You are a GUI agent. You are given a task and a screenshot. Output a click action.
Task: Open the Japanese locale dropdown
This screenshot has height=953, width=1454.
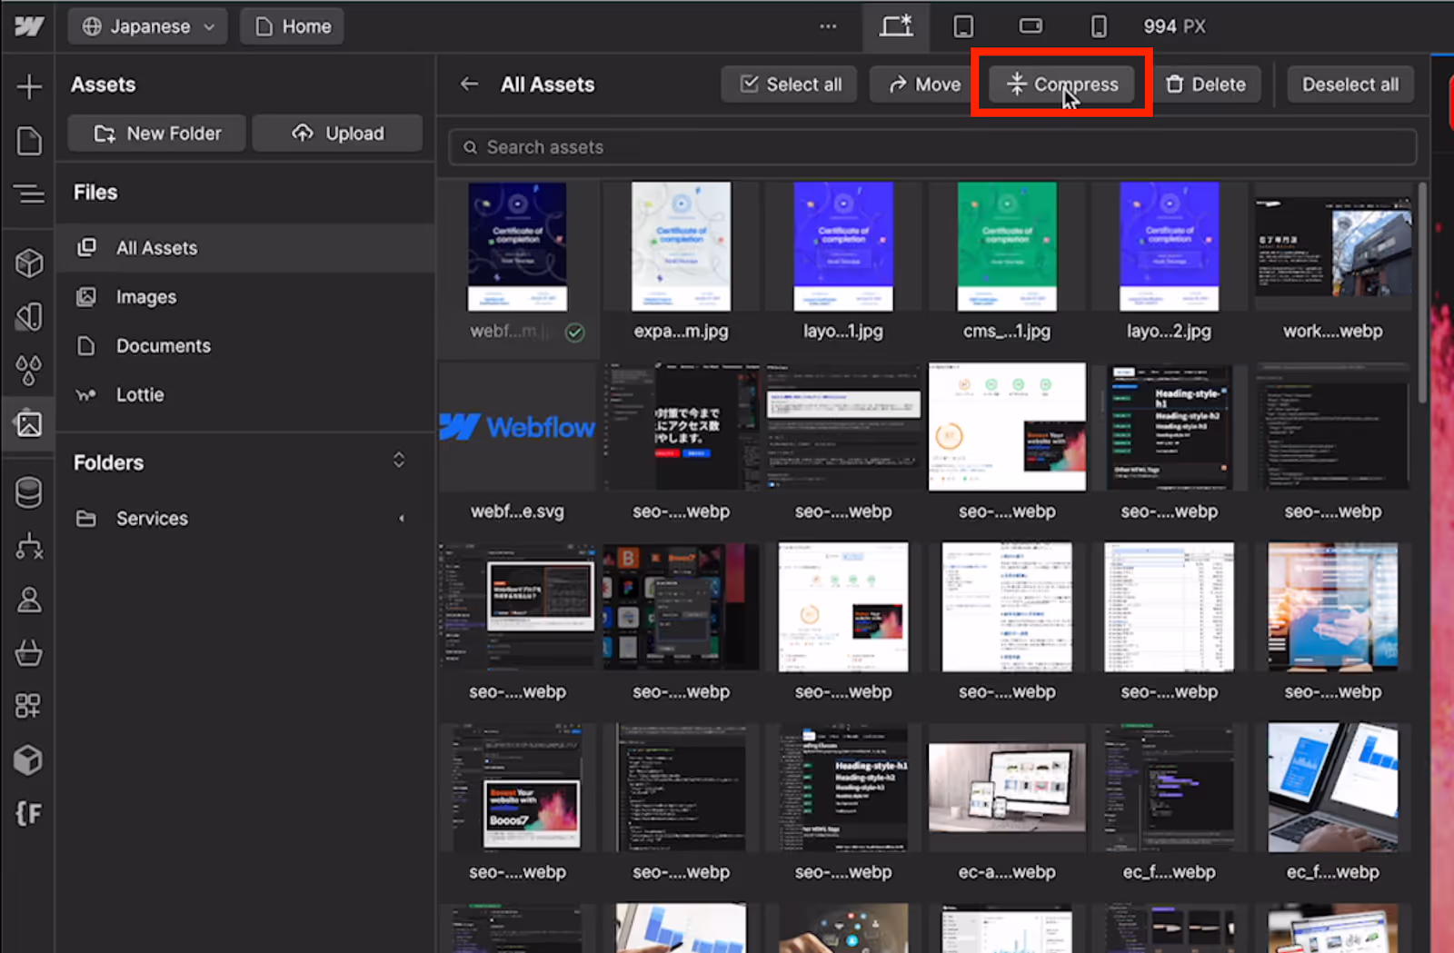[149, 26]
